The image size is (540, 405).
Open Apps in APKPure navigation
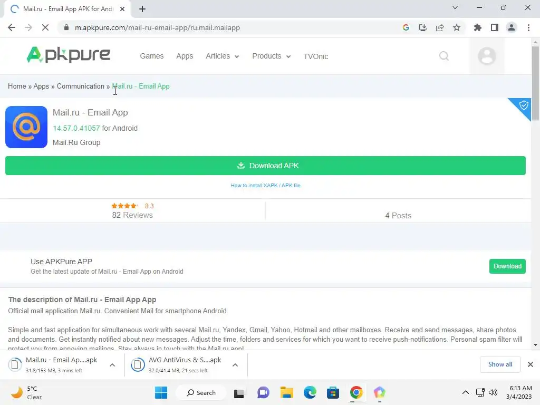[x=185, y=56]
